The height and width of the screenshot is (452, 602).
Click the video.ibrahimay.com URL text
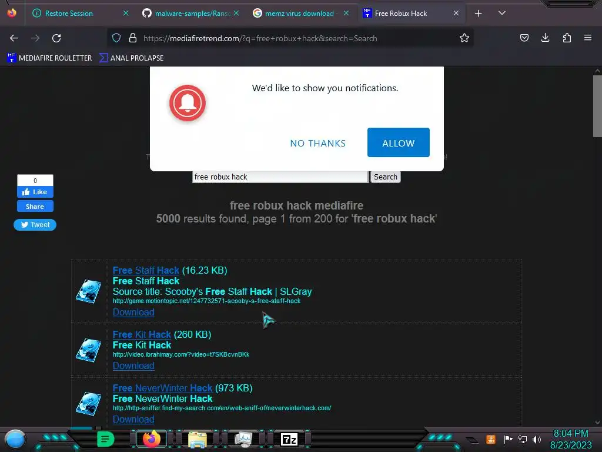(181, 354)
